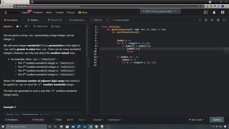Expand Run Code options arrow
229x129 pixels.
(204, 120)
